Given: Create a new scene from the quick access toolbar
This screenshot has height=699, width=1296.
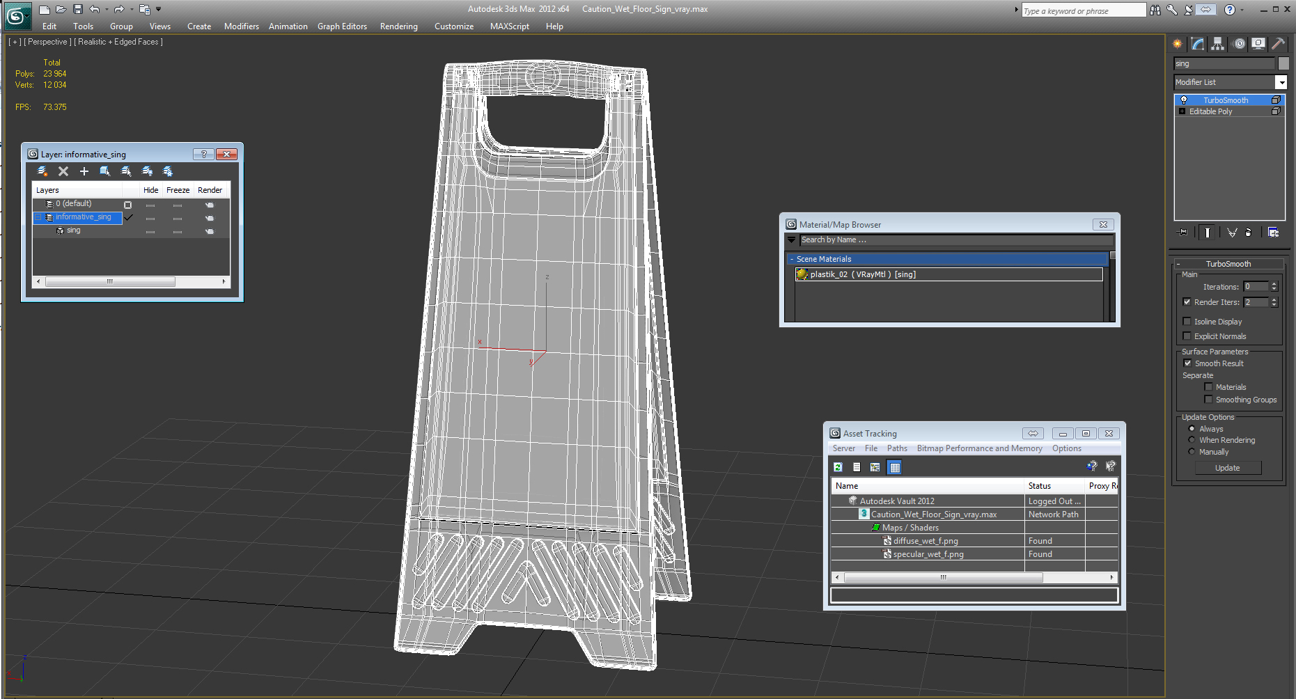Looking at the screenshot, I should tap(45, 9).
